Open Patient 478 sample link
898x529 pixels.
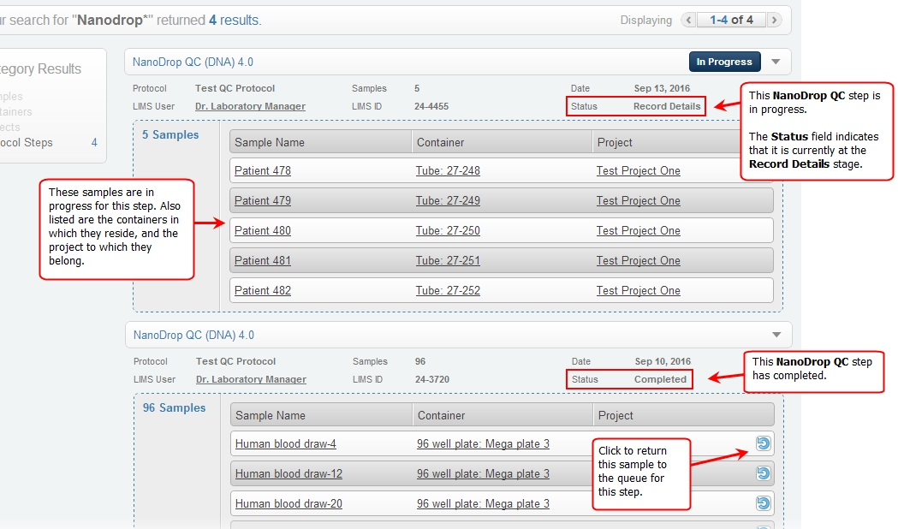(263, 170)
